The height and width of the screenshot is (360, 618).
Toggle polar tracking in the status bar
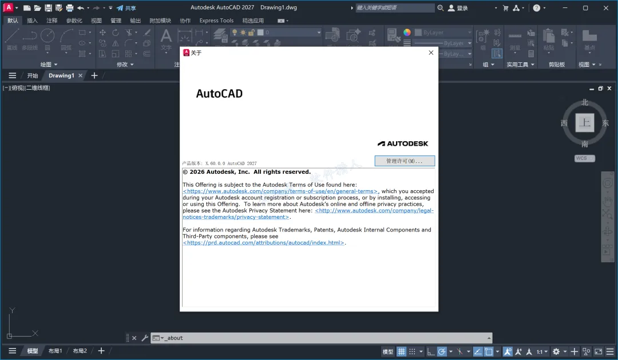click(x=442, y=351)
